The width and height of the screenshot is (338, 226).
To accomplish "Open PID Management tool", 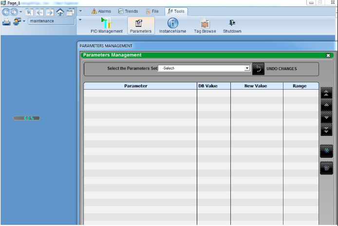I will point(107,25).
